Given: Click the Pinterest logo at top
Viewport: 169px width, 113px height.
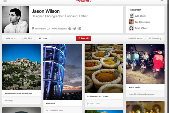Looking at the screenshot, I should point(84,1).
